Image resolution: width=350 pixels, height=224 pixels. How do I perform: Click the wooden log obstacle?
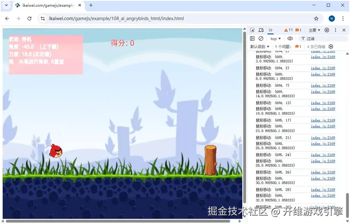[211, 160]
